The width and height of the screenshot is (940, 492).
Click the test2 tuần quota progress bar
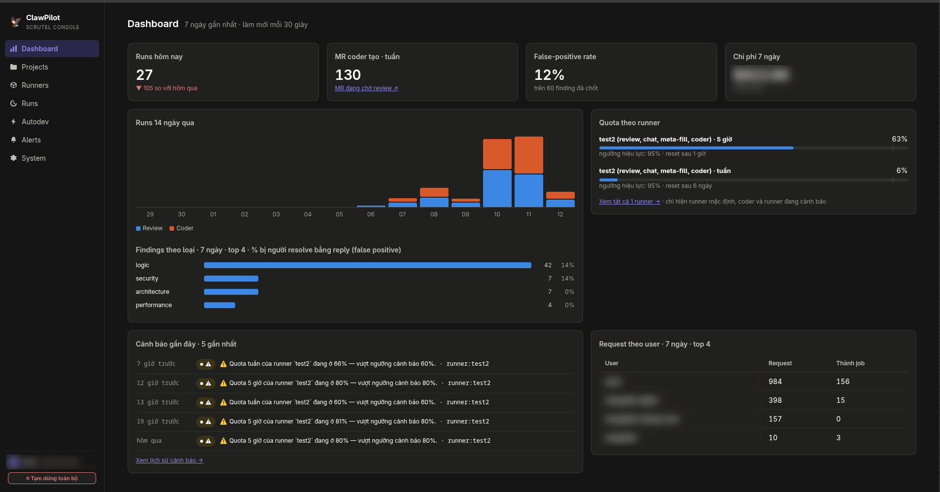click(753, 180)
